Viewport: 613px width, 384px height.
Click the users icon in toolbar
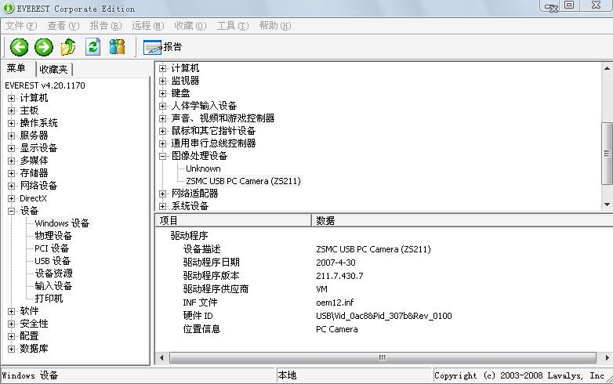click(x=118, y=47)
